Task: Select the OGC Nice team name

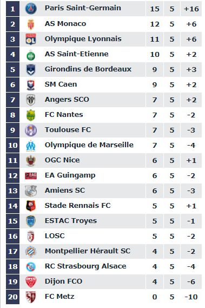Action: point(62,160)
